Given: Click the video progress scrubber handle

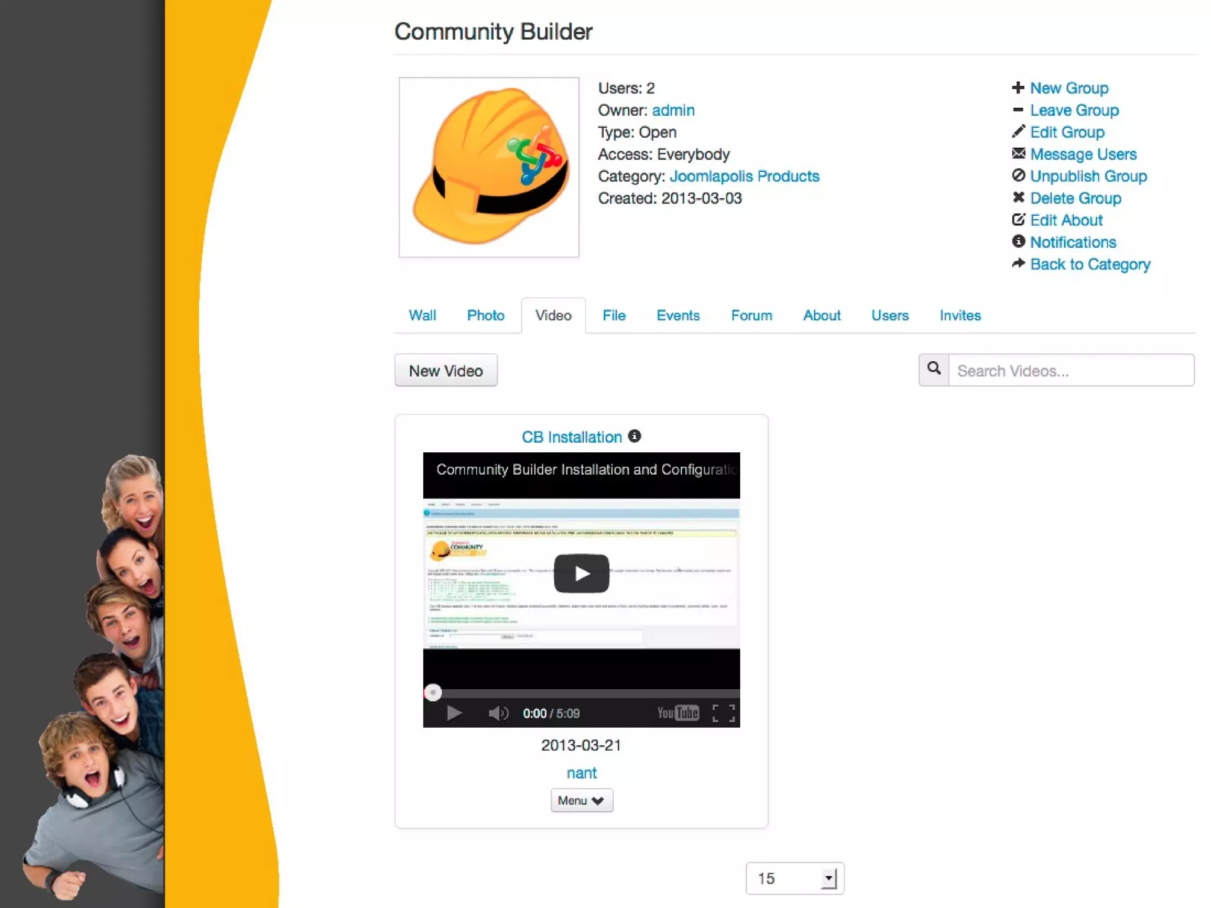Looking at the screenshot, I should [433, 692].
